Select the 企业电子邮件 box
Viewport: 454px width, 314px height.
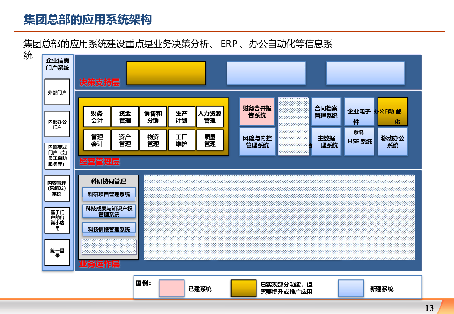359,112
